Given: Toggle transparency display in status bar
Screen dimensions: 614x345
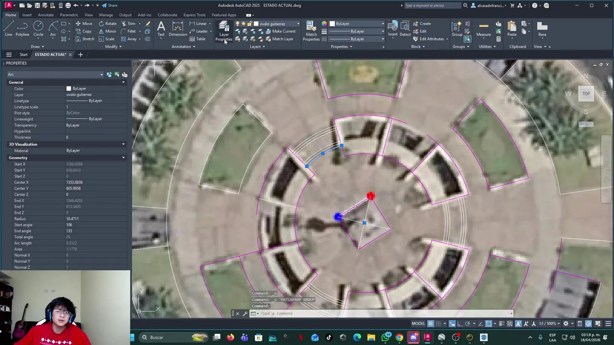Looking at the screenshot, I should tap(509, 323).
